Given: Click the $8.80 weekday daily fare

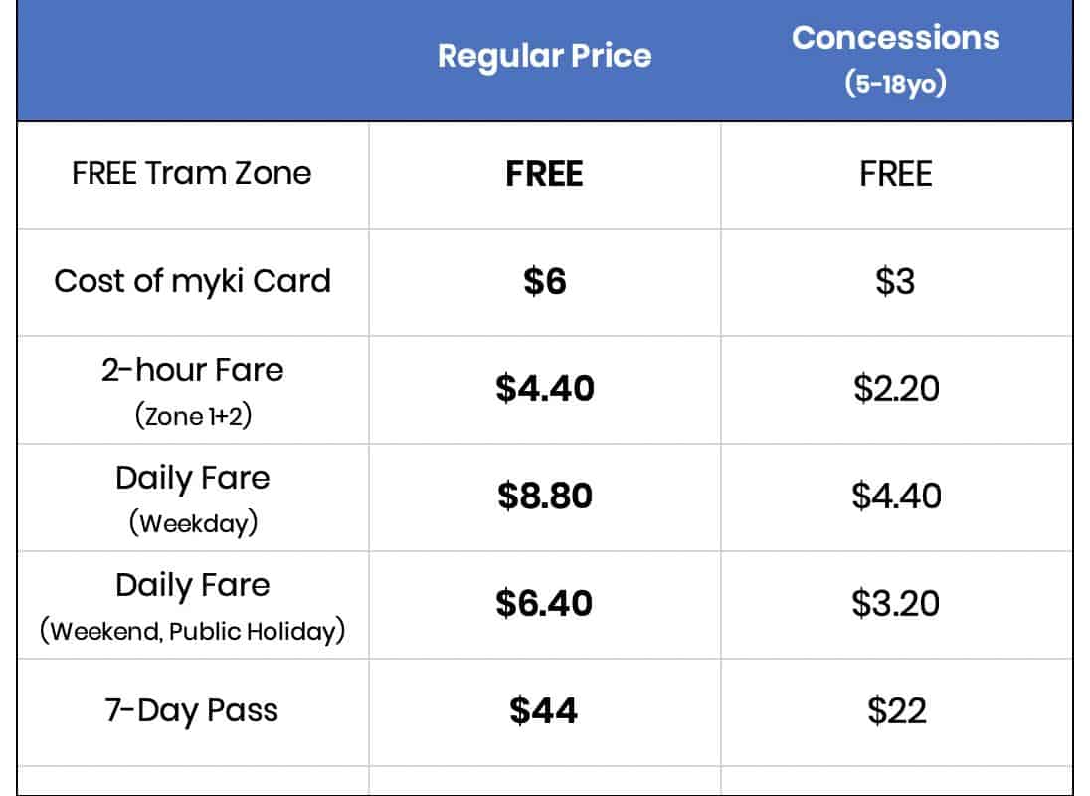Looking at the screenshot, I should 544,496.
